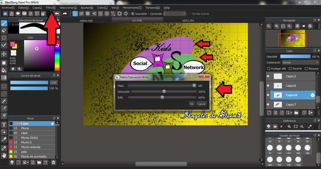Select the Hand pan tool
This screenshot has width=321, height=169.
point(4,155)
